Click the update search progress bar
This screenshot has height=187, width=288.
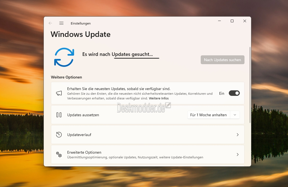(x=137, y=58)
